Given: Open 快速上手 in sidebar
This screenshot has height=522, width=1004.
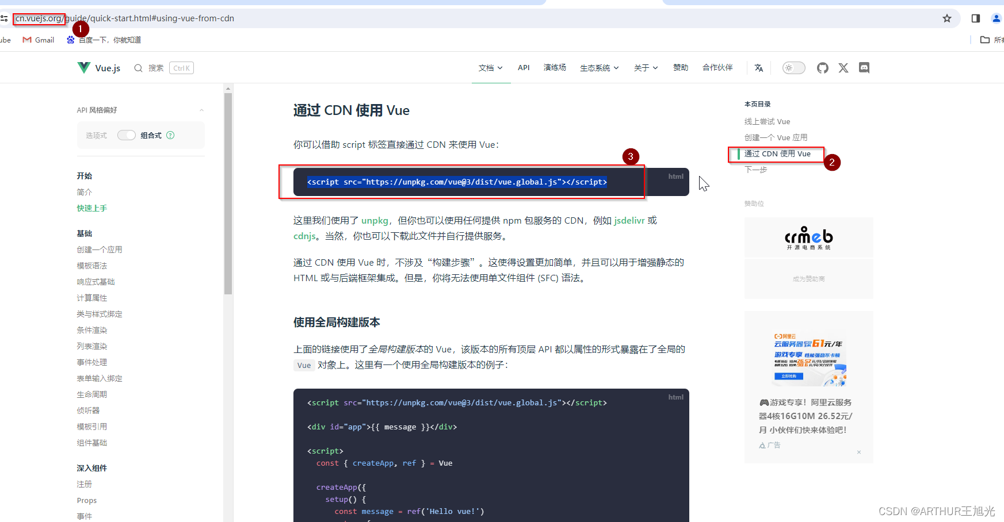Looking at the screenshot, I should 92,208.
